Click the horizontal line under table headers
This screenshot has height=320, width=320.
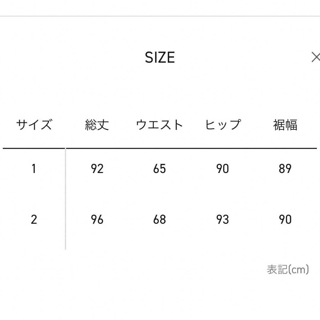[160, 148]
